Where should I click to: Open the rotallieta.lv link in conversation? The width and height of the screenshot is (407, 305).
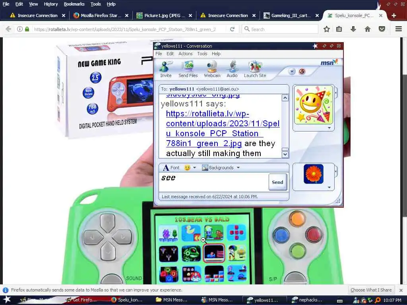click(223, 128)
